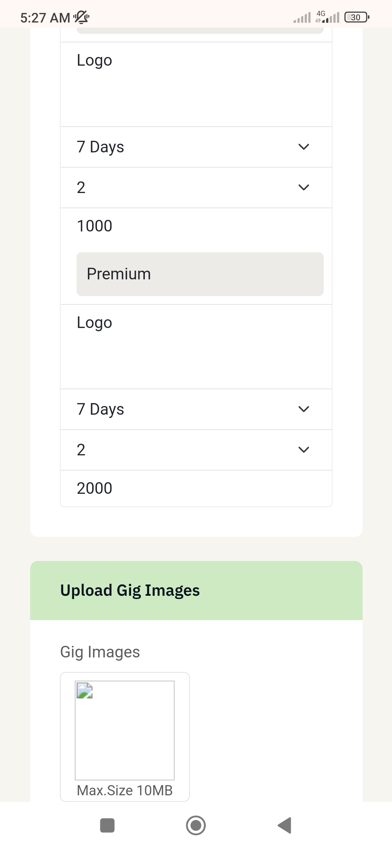This screenshot has height=849, width=392.
Task: Edit the 1000 price field
Action: (x=196, y=226)
